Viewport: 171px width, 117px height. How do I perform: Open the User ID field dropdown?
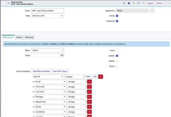tap(48, 76)
